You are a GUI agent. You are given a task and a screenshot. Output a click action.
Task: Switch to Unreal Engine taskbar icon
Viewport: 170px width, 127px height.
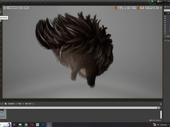[x=49, y=125]
